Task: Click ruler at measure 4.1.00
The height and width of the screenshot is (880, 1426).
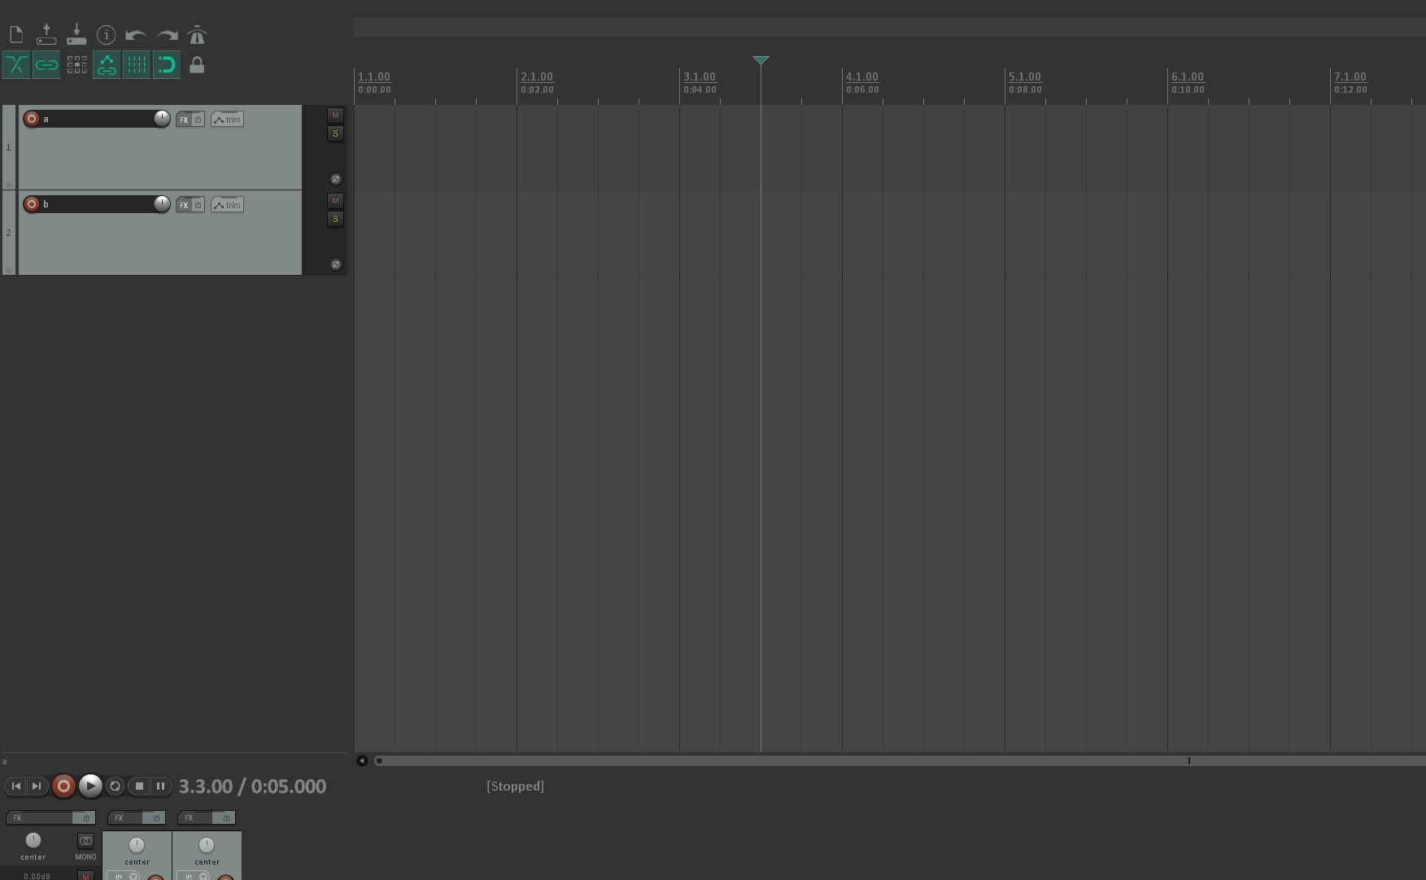Action: (862, 76)
